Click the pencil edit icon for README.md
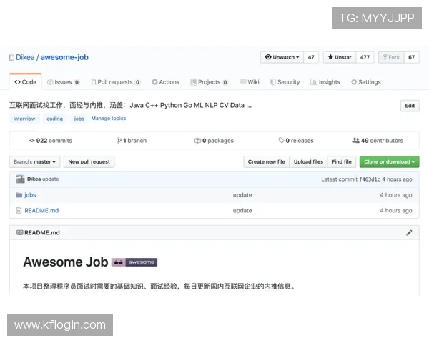The height and width of the screenshot is (343, 429). click(409, 232)
